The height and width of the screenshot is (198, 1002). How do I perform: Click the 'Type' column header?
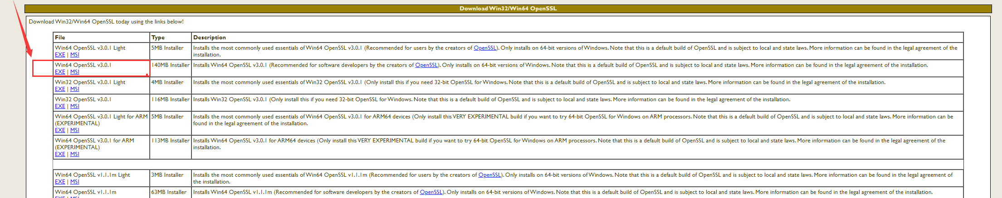click(158, 38)
